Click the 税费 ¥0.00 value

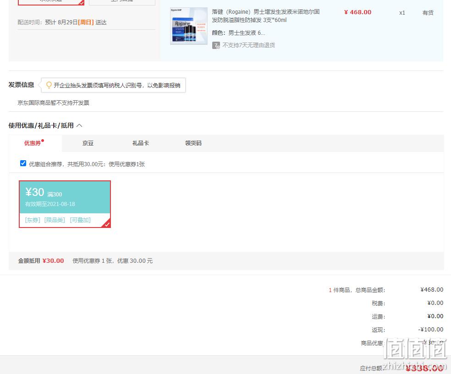[435, 303]
